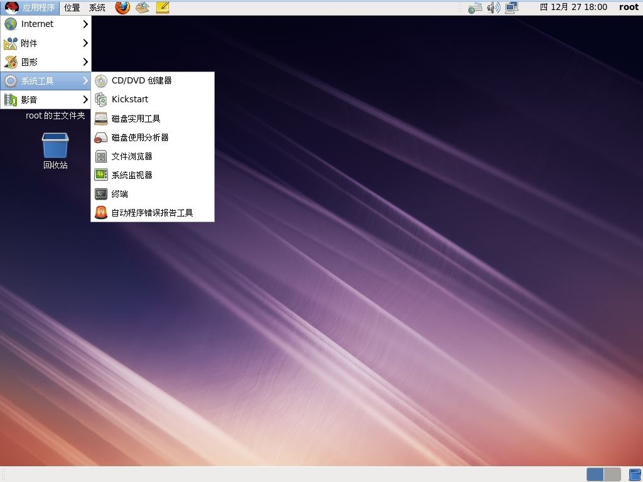The height and width of the screenshot is (482, 643).
Task: Click the Red Hat logo icon
Action: [x=12, y=8]
